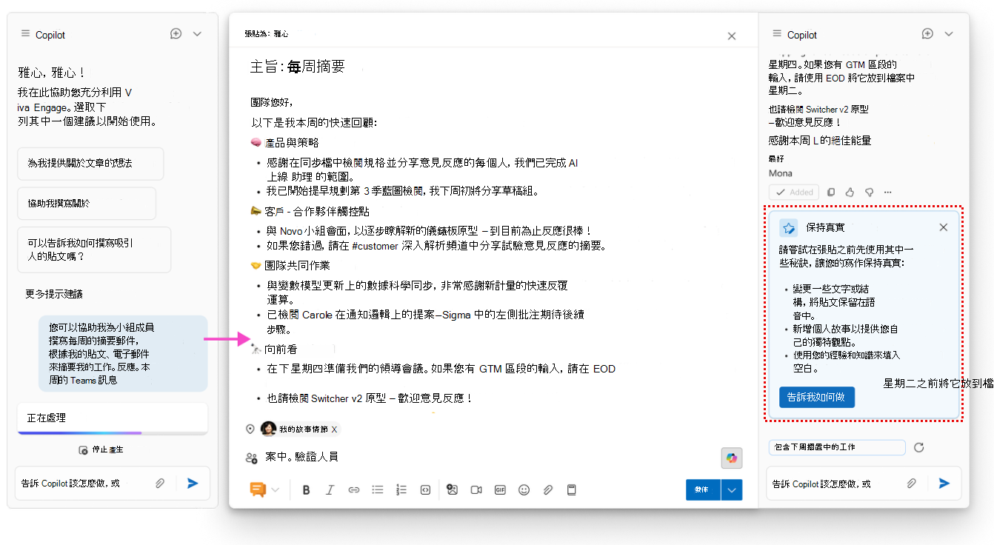Open the GIF picker
994x545 pixels.
500,490
